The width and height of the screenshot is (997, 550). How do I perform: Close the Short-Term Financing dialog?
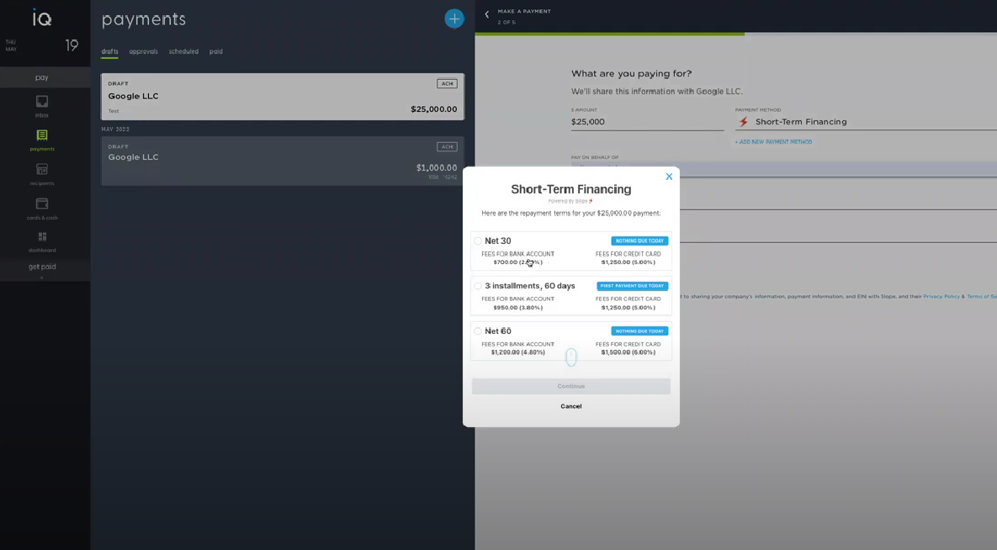coord(669,177)
